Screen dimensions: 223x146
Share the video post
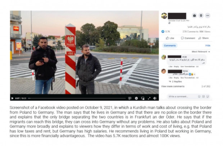point(203,38)
